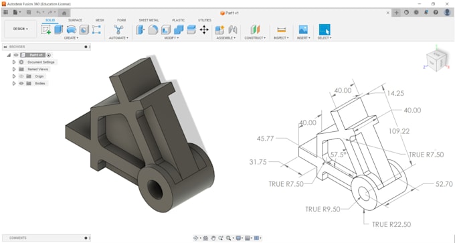Select the Move/Copy cross-arrows tool
This screenshot has width=455, height=243.
(204, 29)
